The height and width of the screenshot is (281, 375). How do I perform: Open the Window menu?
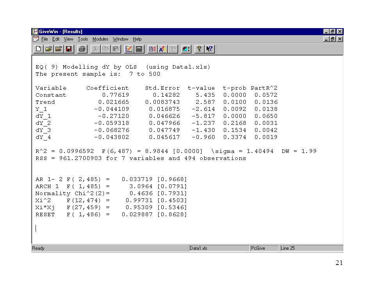pos(121,39)
